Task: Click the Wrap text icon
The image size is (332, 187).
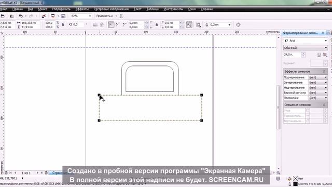Action: [198, 25]
